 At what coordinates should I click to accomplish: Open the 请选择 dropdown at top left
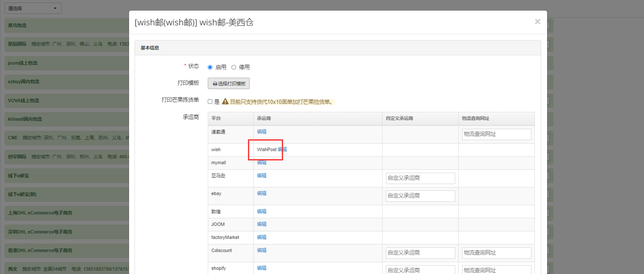(x=33, y=8)
